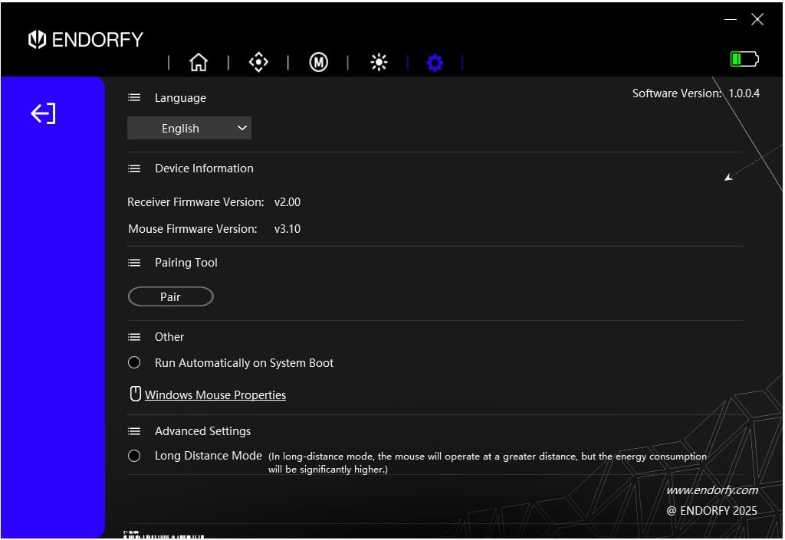Screen dimensions: 785x540
Task: Expand language list with chevron arrow
Action: click(x=241, y=128)
